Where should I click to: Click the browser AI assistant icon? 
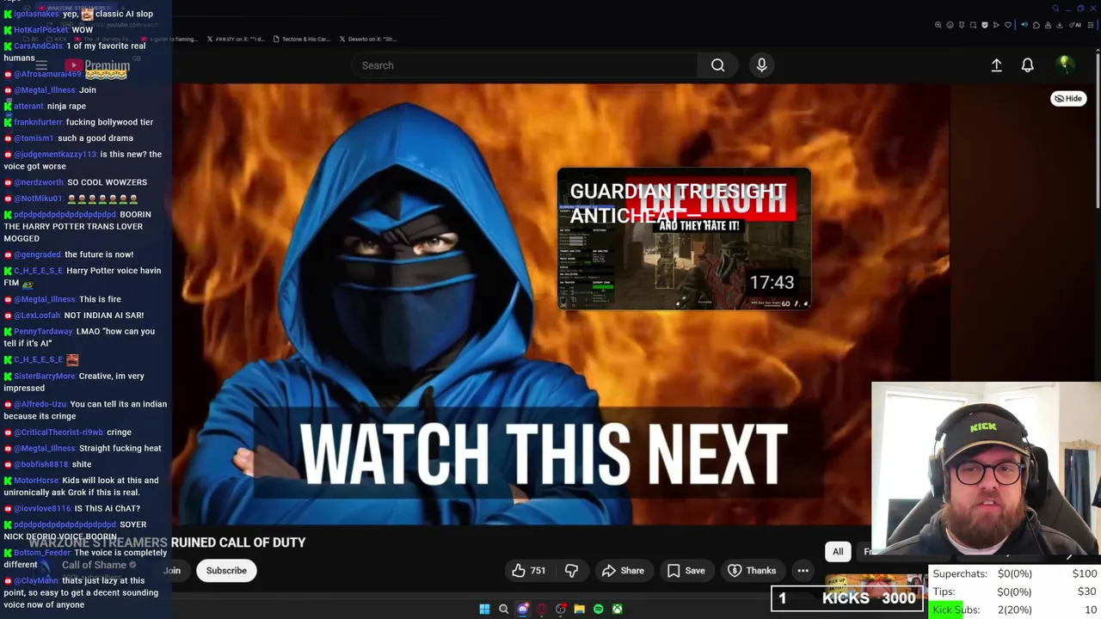(x=1074, y=25)
